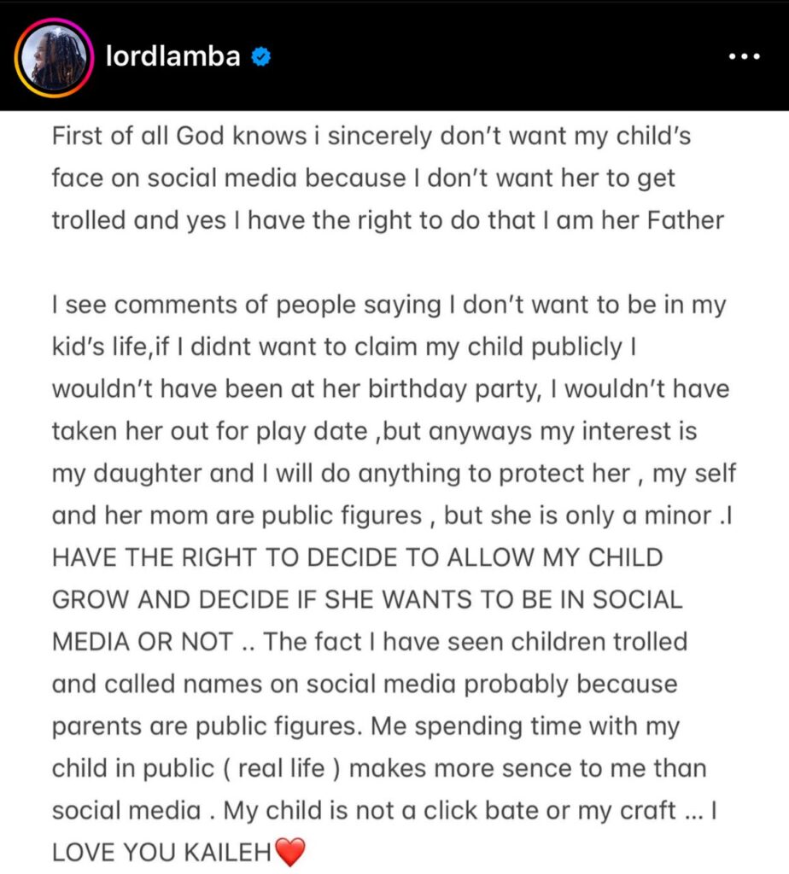
Task: Click the line containing "( real life )"
Action: coord(379,768)
